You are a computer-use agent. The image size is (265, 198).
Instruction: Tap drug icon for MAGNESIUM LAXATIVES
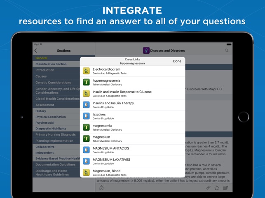point(86,161)
